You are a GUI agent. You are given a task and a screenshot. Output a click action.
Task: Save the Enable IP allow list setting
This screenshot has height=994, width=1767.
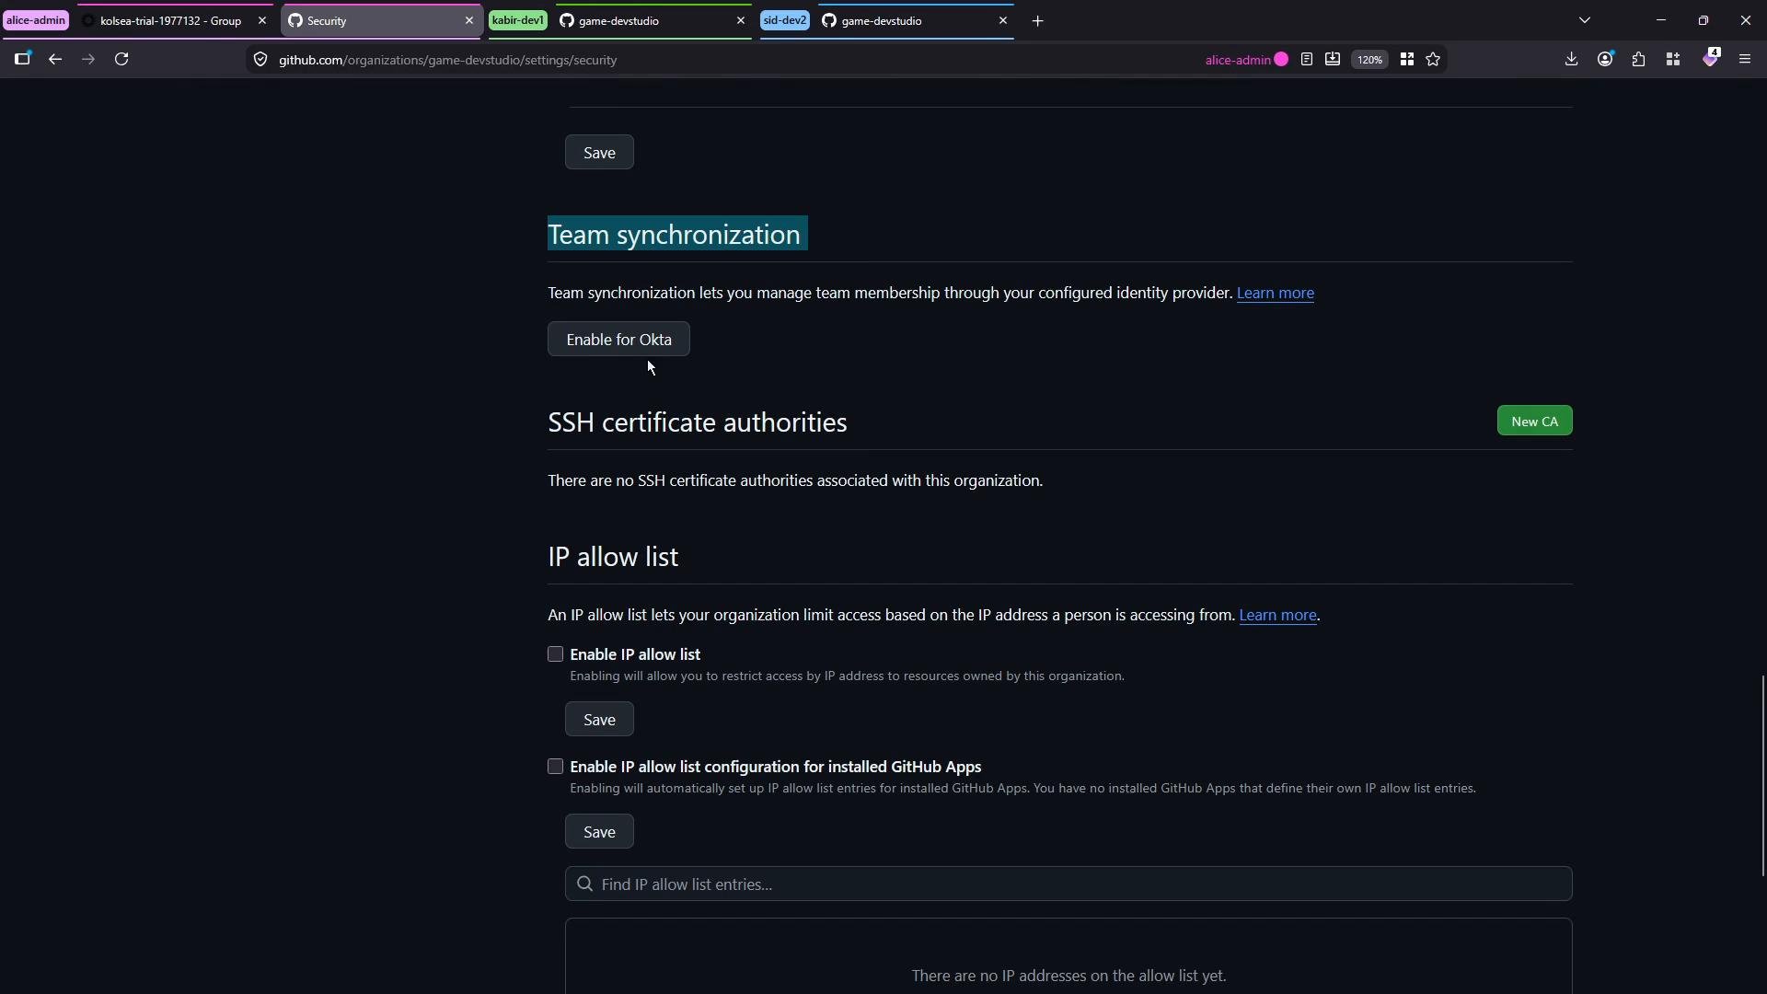[599, 720]
